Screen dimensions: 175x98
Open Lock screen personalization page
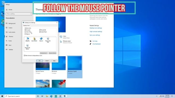[10, 32]
